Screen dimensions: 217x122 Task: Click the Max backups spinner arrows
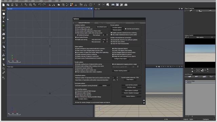tap(107, 35)
